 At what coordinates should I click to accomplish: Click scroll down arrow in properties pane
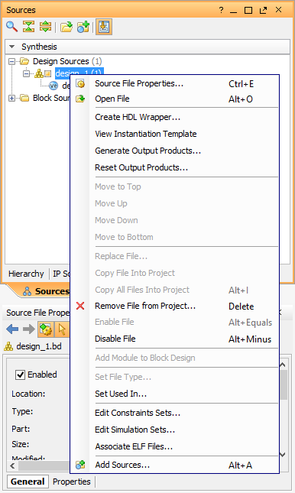[283, 455]
